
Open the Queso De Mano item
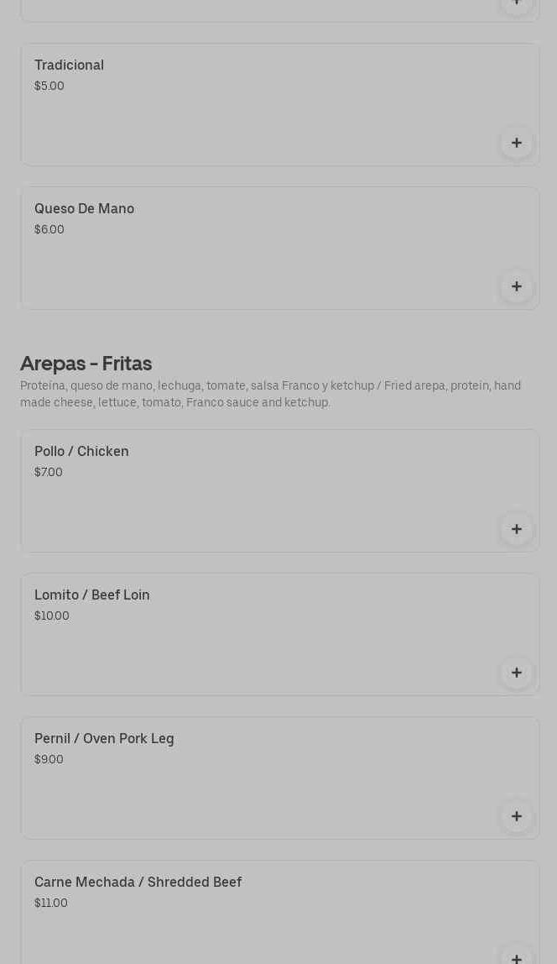pyautogui.click(x=84, y=209)
